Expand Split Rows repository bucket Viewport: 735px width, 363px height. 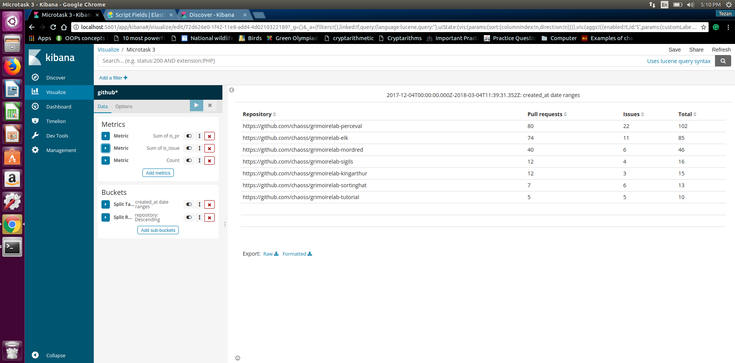106,217
